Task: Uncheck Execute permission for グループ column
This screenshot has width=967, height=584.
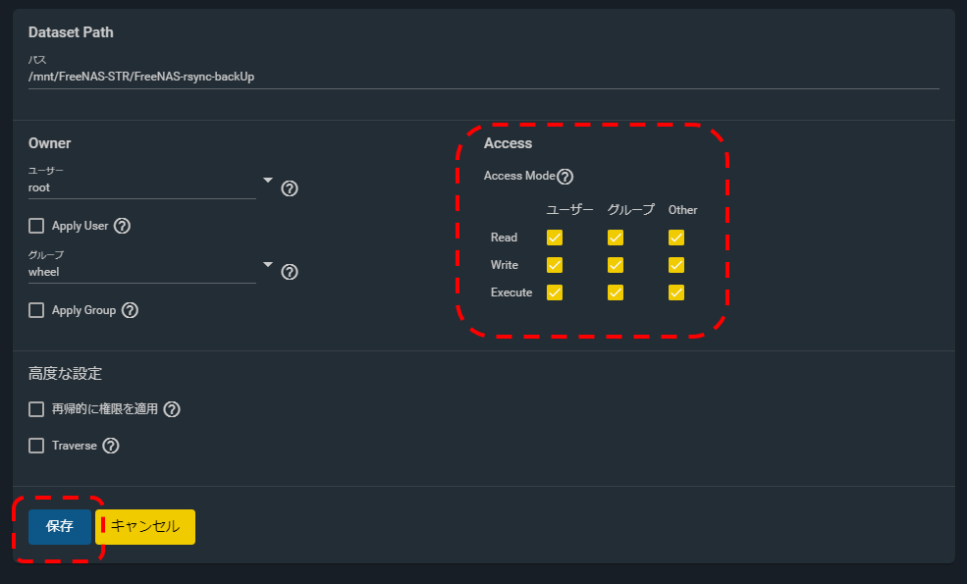Action: coord(616,292)
